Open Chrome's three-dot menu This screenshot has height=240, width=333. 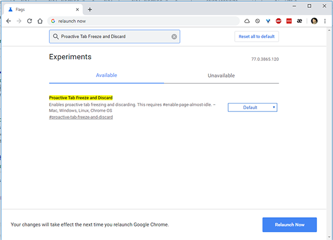pyautogui.click(x=325, y=21)
